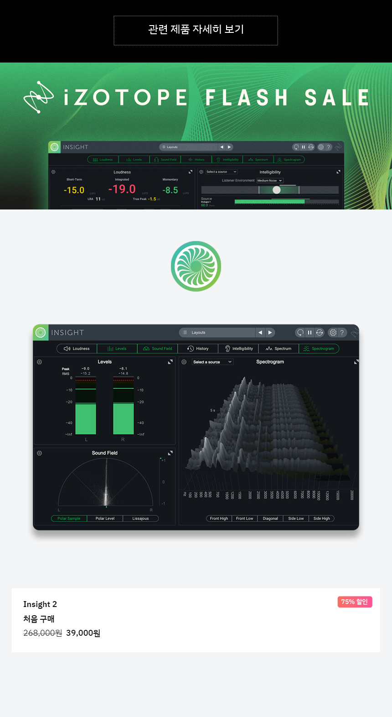Click the 39,000원 sale price
Viewport: 392px width, 717px height.
tap(83, 633)
